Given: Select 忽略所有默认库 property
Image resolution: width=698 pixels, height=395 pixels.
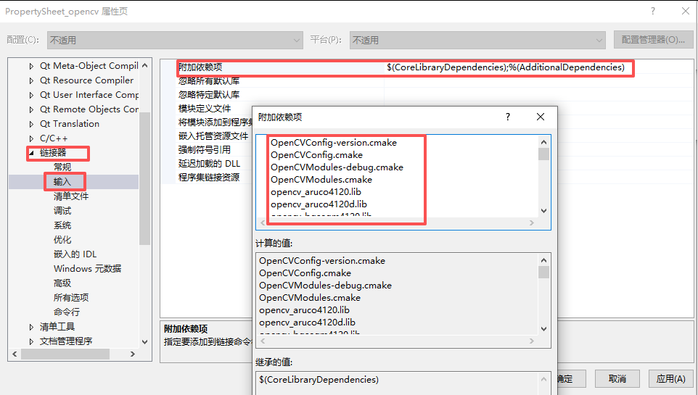Looking at the screenshot, I should tap(209, 81).
